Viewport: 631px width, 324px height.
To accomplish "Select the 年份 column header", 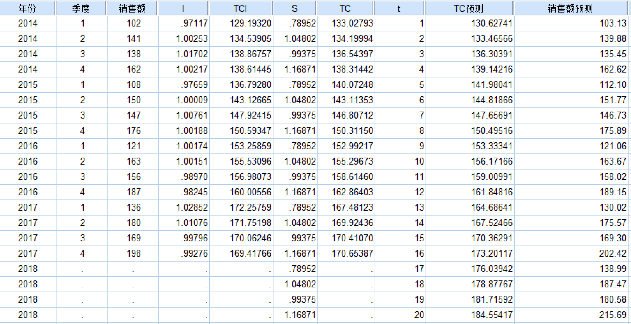I will point(28,8).
